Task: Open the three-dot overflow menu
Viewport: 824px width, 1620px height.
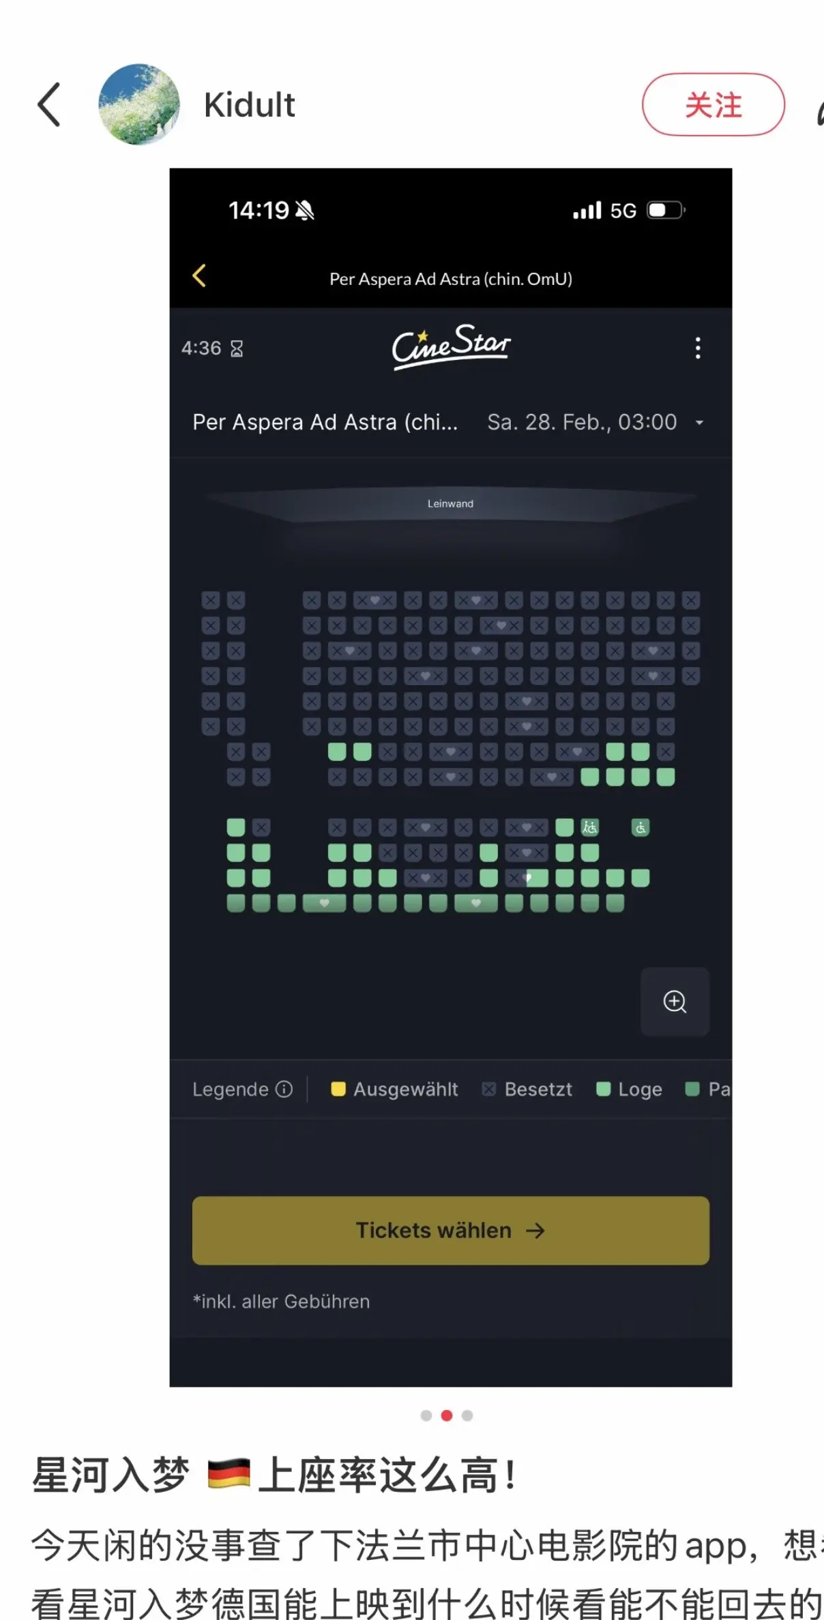Action: click(x=697, y=348)
